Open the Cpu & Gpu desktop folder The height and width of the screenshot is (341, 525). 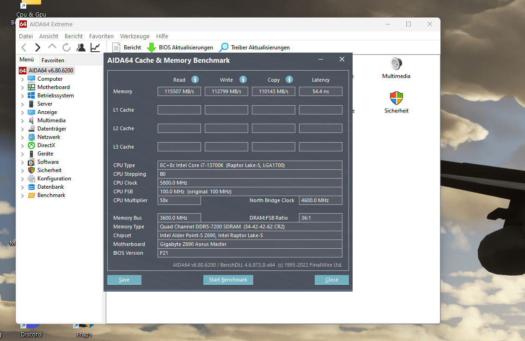[x=31, y=9]
